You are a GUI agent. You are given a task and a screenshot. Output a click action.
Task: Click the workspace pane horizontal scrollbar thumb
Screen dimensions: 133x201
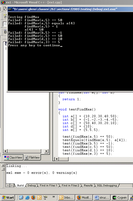click(x=24, y=151)
